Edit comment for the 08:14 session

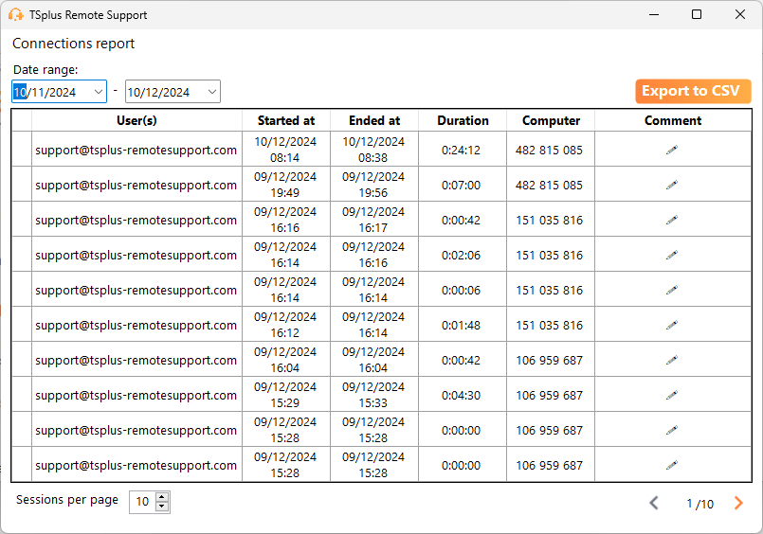tap(672, 150)
